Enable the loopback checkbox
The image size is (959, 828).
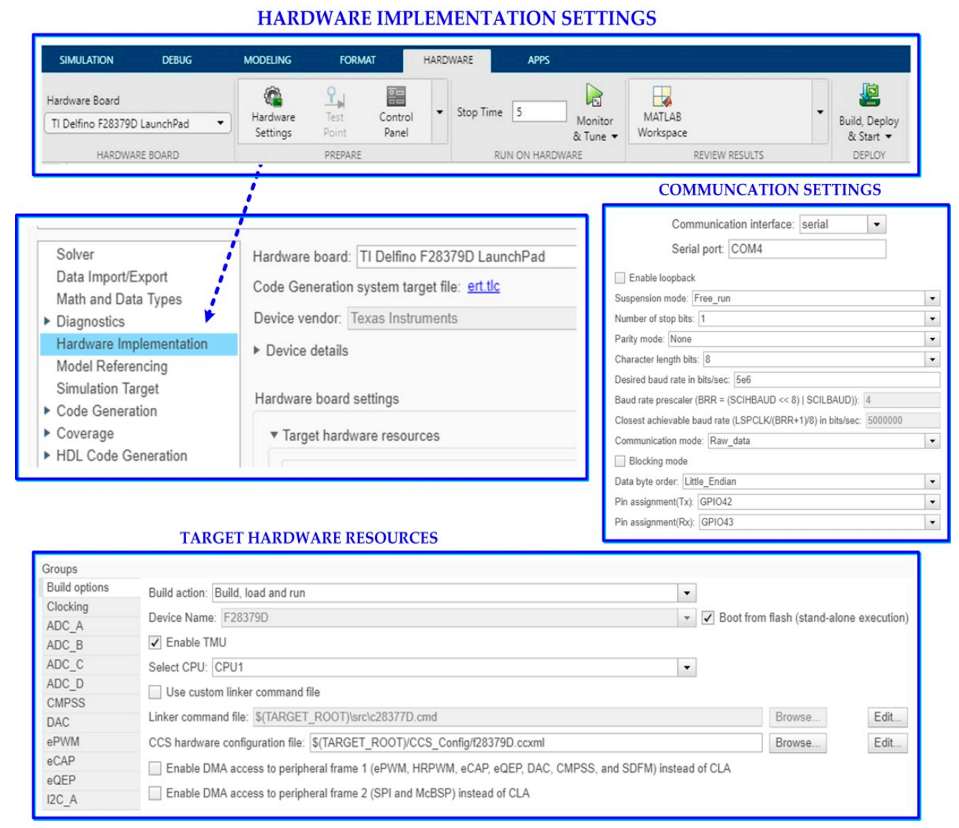pos(620,278)
